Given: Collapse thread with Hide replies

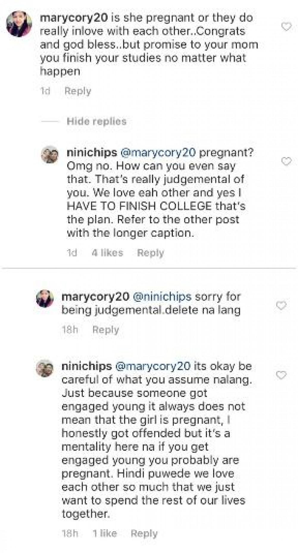Looking at the screenshot, I should coord(96,121).
